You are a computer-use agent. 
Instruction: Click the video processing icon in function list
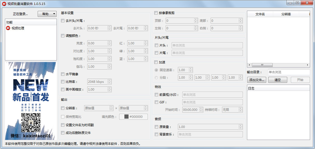[x=8, y=28]
